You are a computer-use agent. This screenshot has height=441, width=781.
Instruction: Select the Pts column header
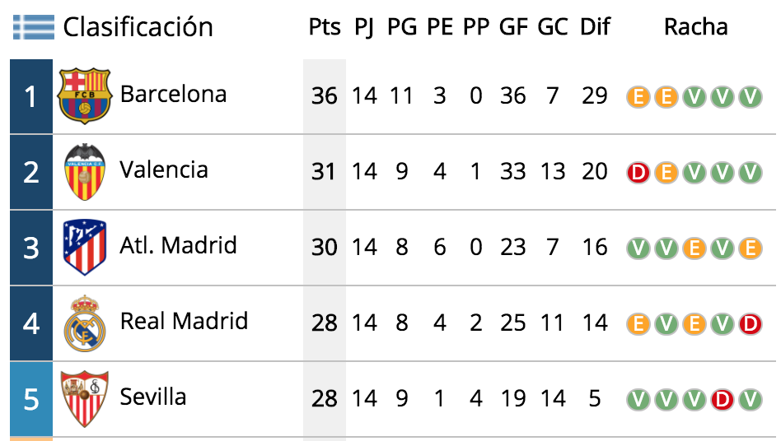pyautogui.click(x=325, y=27)
